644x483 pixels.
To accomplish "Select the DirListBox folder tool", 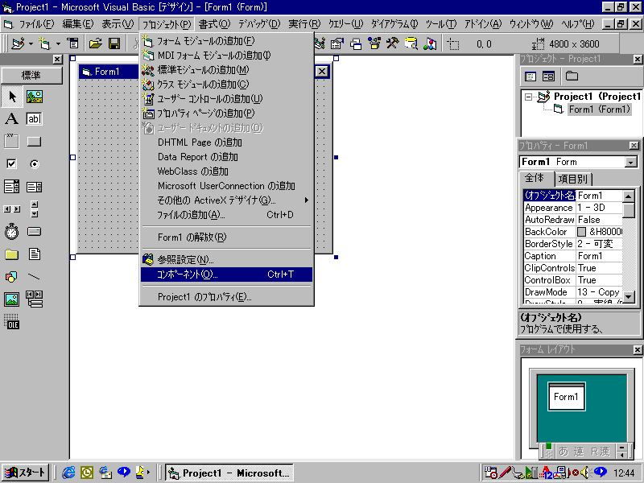I will pos(12,254).
